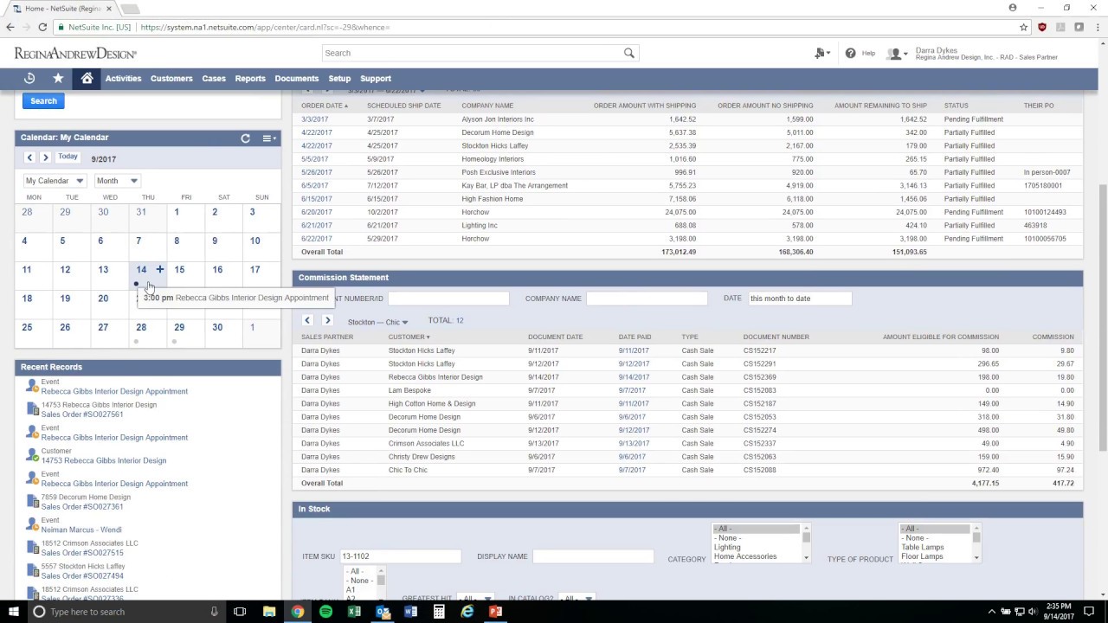Click the Item SKU field
Viewport: 1108px width, 623px height.
[x=400, y=556]
